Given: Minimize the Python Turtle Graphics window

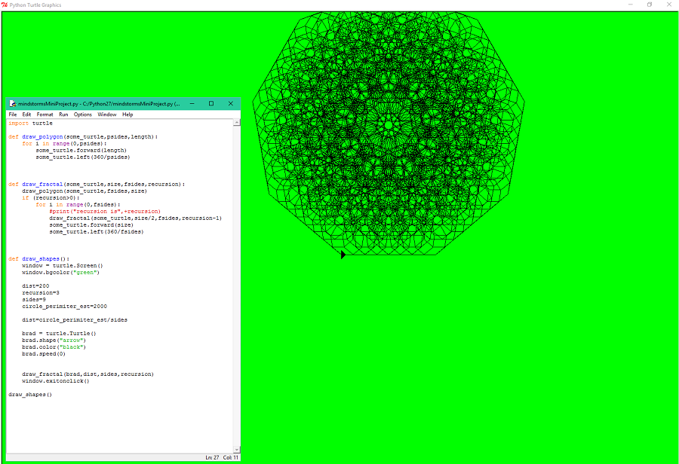Looking at the screenshot, I should (x=630, y=5).
